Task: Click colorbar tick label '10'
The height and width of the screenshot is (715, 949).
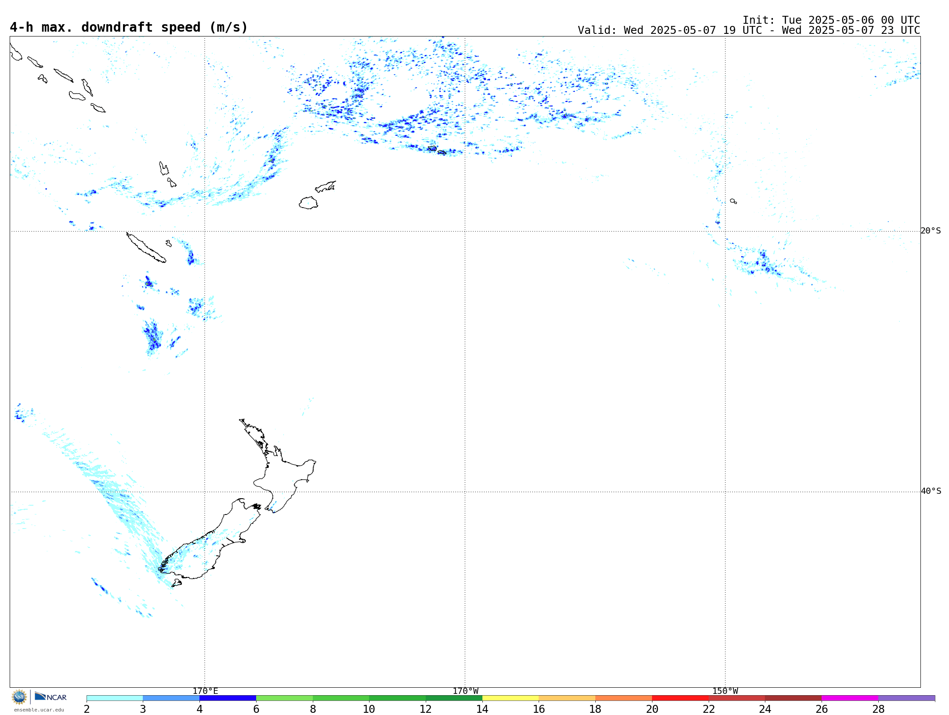Action: (x=369, y=709)
